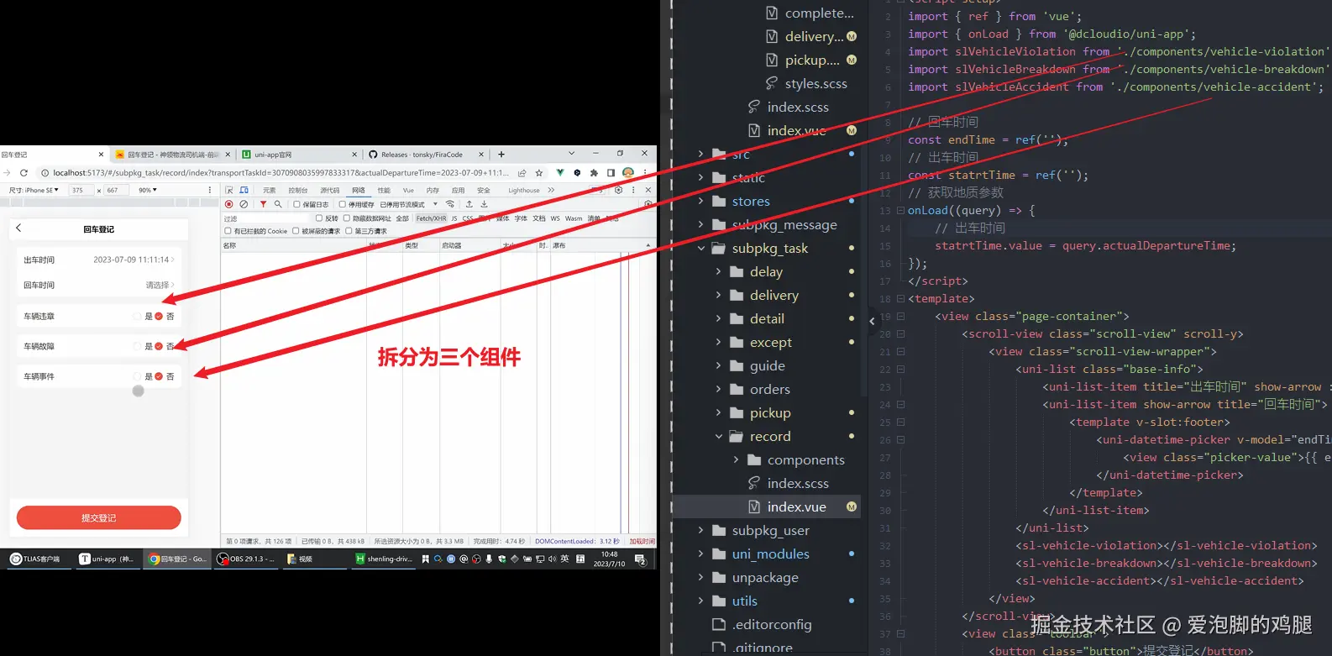Viewport: 1332px width, 656px height.
Task: Open the Vue devtools extension icon
Action: (x=560, y=173)
